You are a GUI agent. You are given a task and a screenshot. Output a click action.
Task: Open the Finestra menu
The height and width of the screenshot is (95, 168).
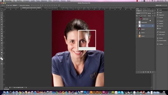[63, 1]
